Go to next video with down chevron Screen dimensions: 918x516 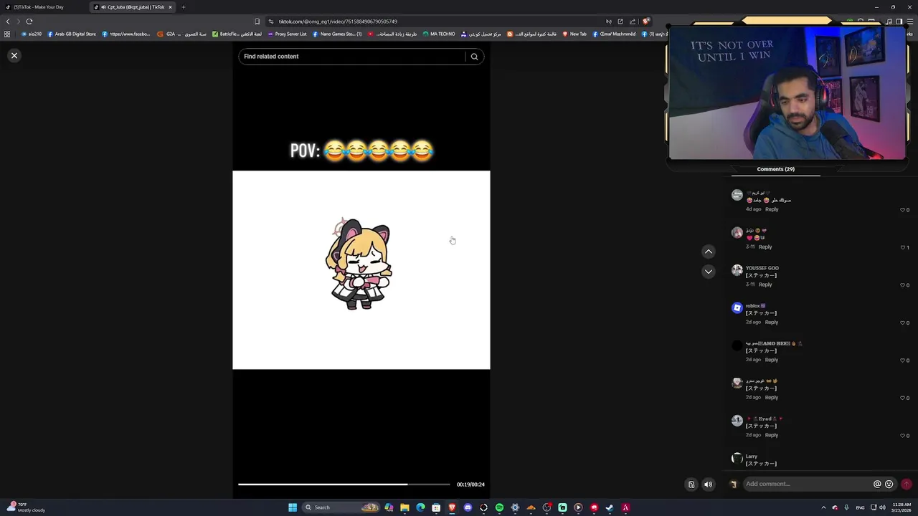(x=708, y=272)
